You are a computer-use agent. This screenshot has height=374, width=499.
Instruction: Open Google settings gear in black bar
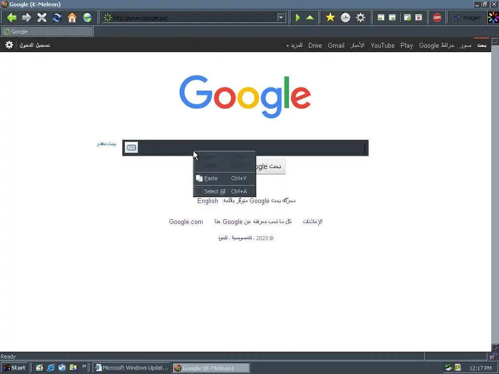[9, 45]
